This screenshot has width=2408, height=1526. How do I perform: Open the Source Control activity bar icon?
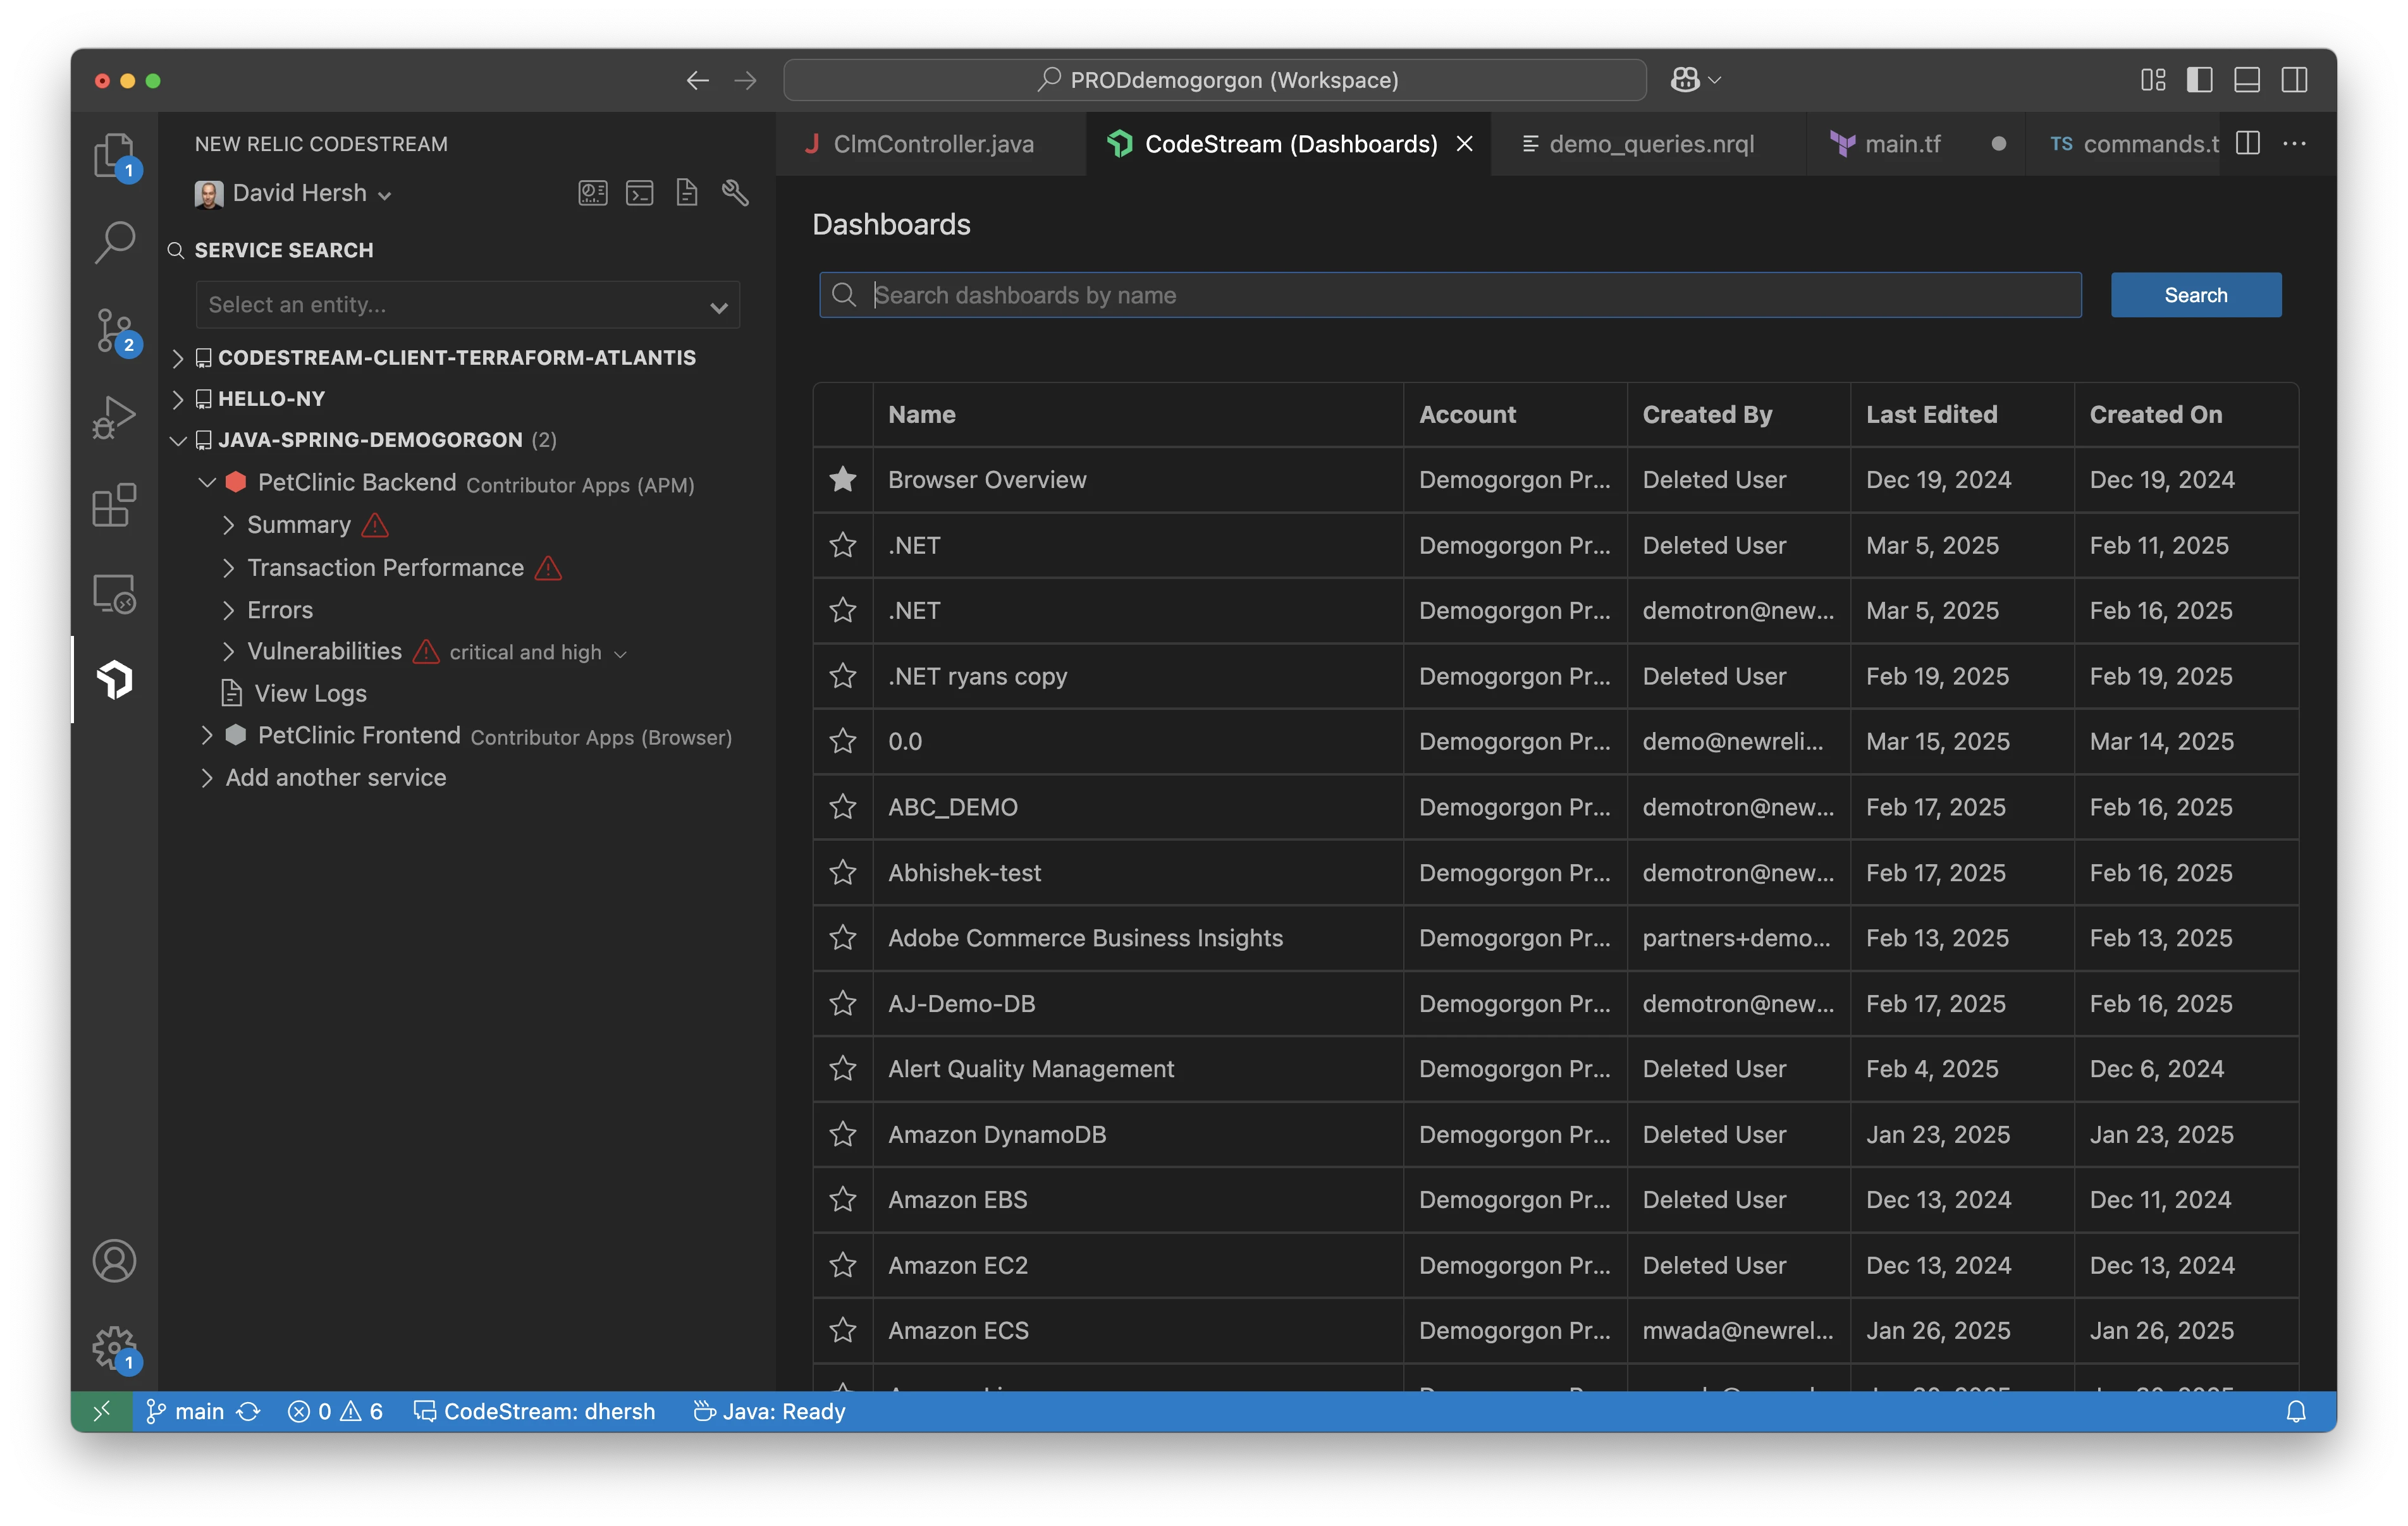pyautogui.click(x=114, y=329)
